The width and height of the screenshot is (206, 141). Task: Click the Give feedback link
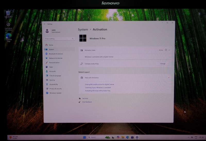(87, 102)
